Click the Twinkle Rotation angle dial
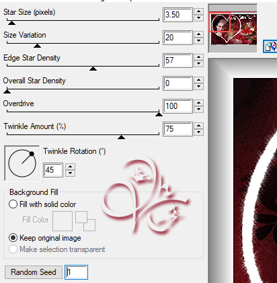The width and height of the screenshot is (277, 283). click(x=22, y=163)
